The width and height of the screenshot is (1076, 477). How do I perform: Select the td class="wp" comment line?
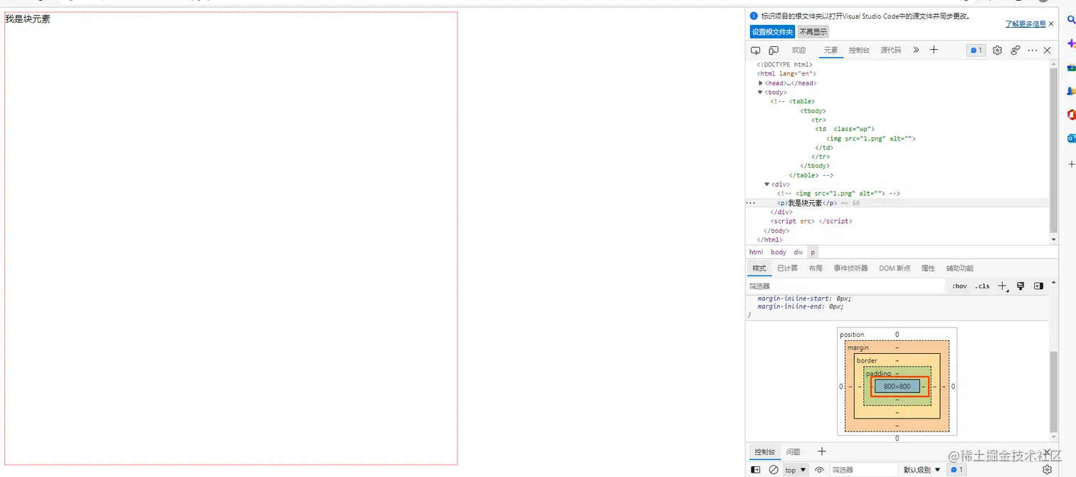pyautogui.click(x=845, y=130)
